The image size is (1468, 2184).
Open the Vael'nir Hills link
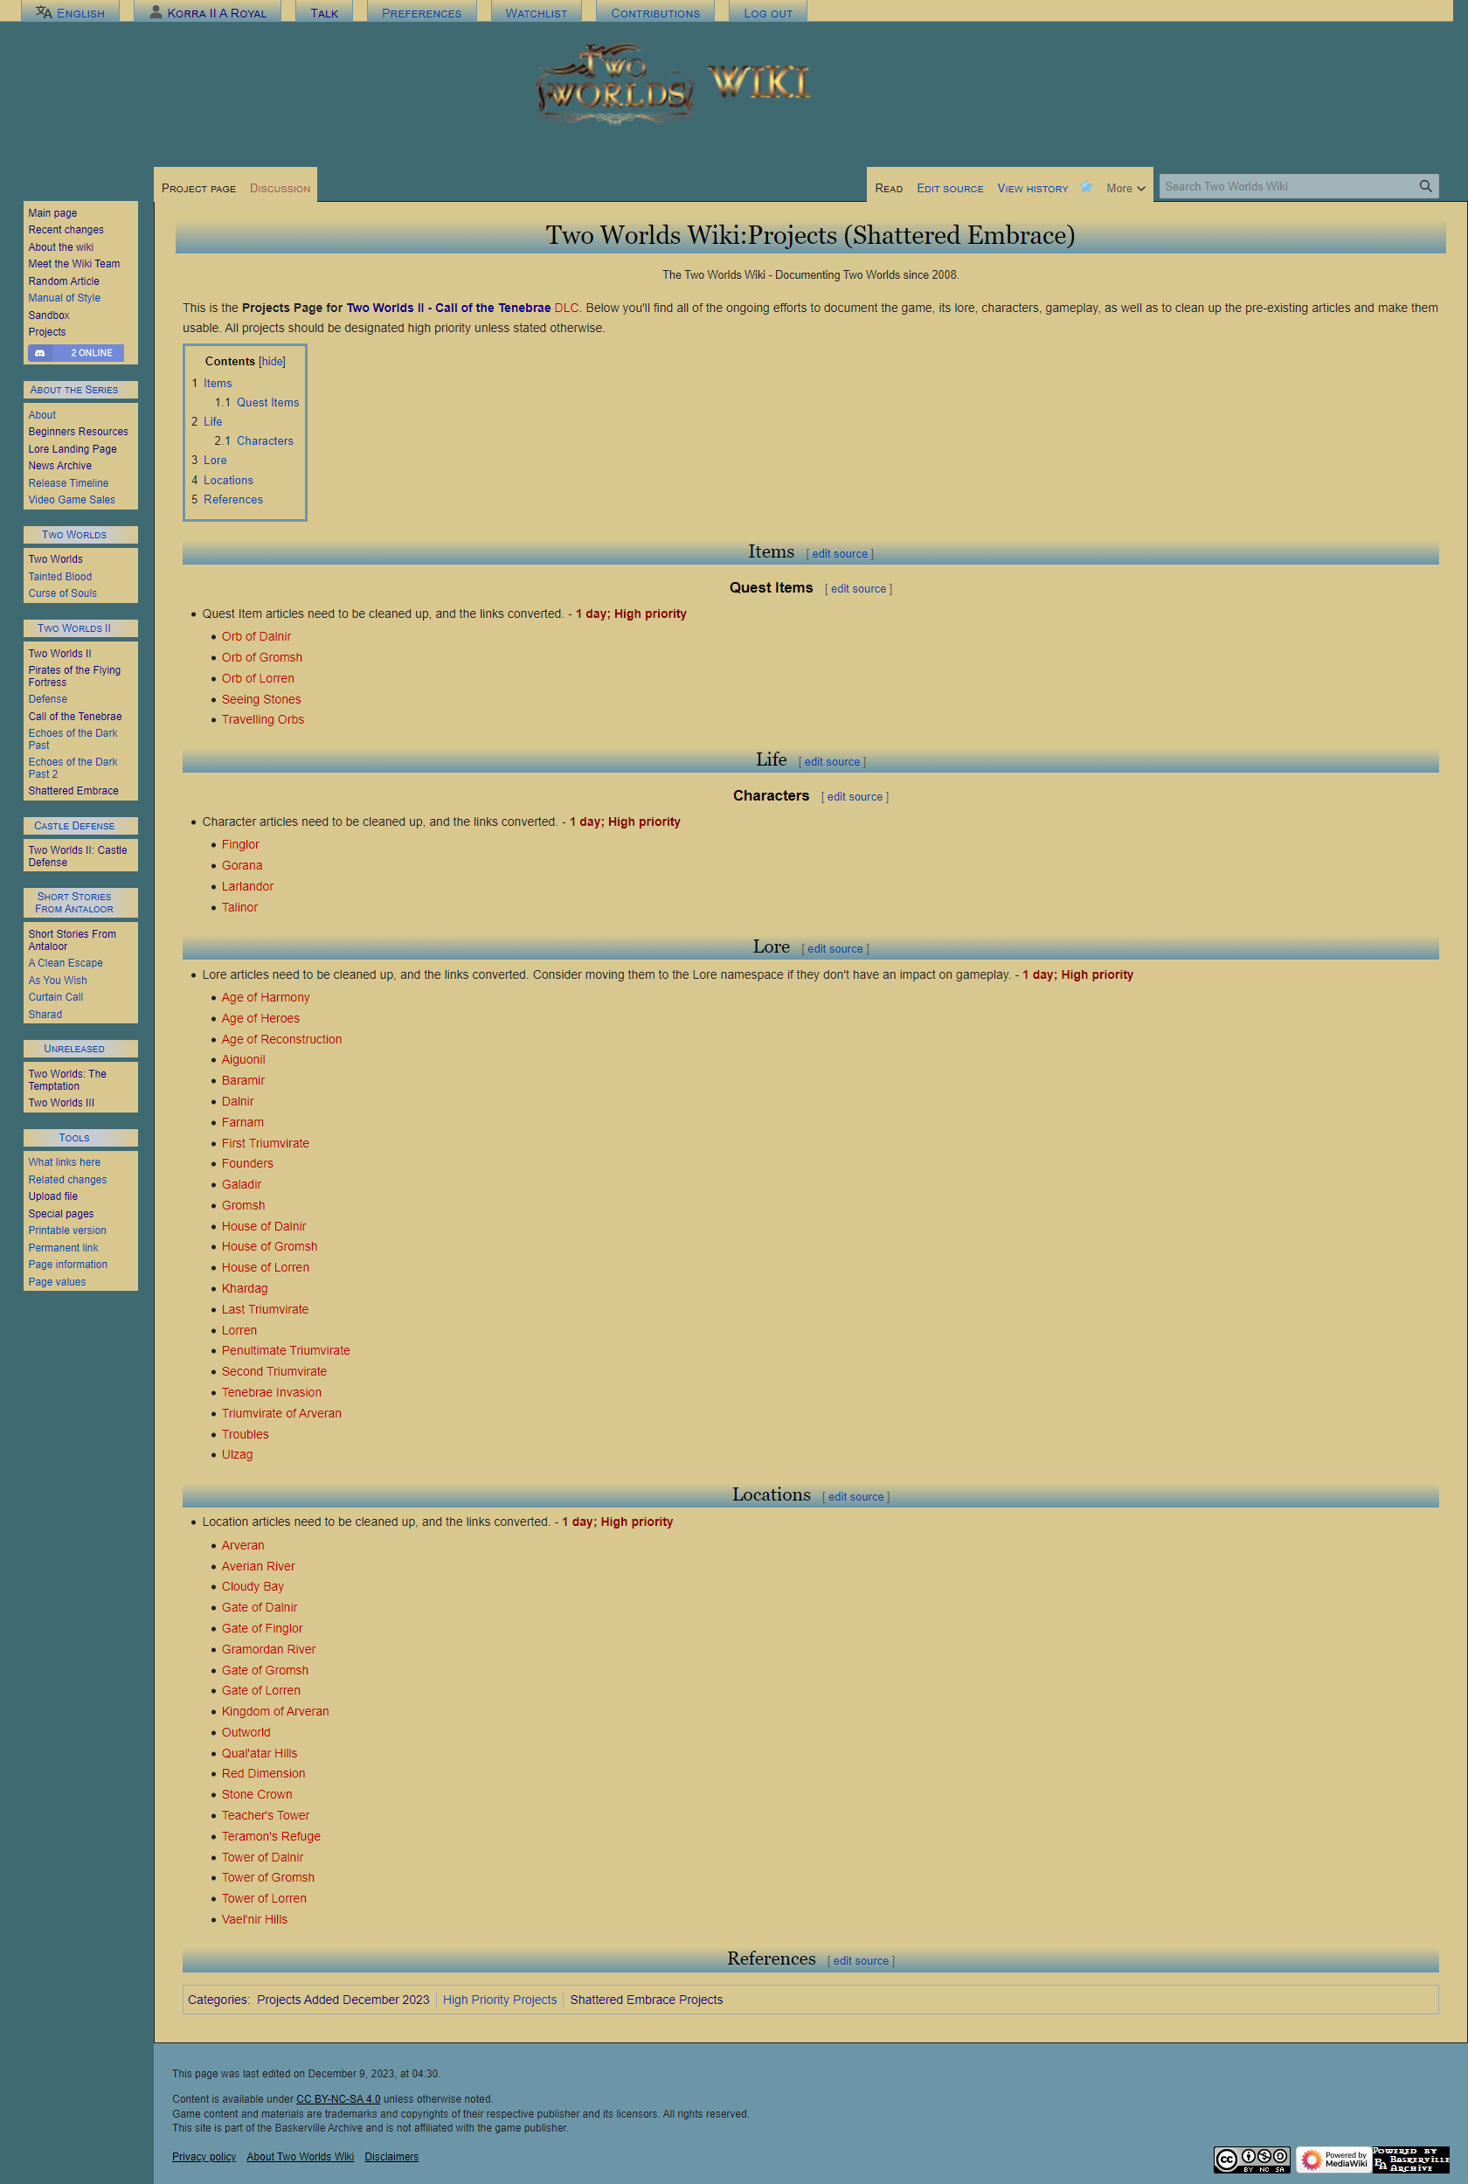(x=254, y=1919)
